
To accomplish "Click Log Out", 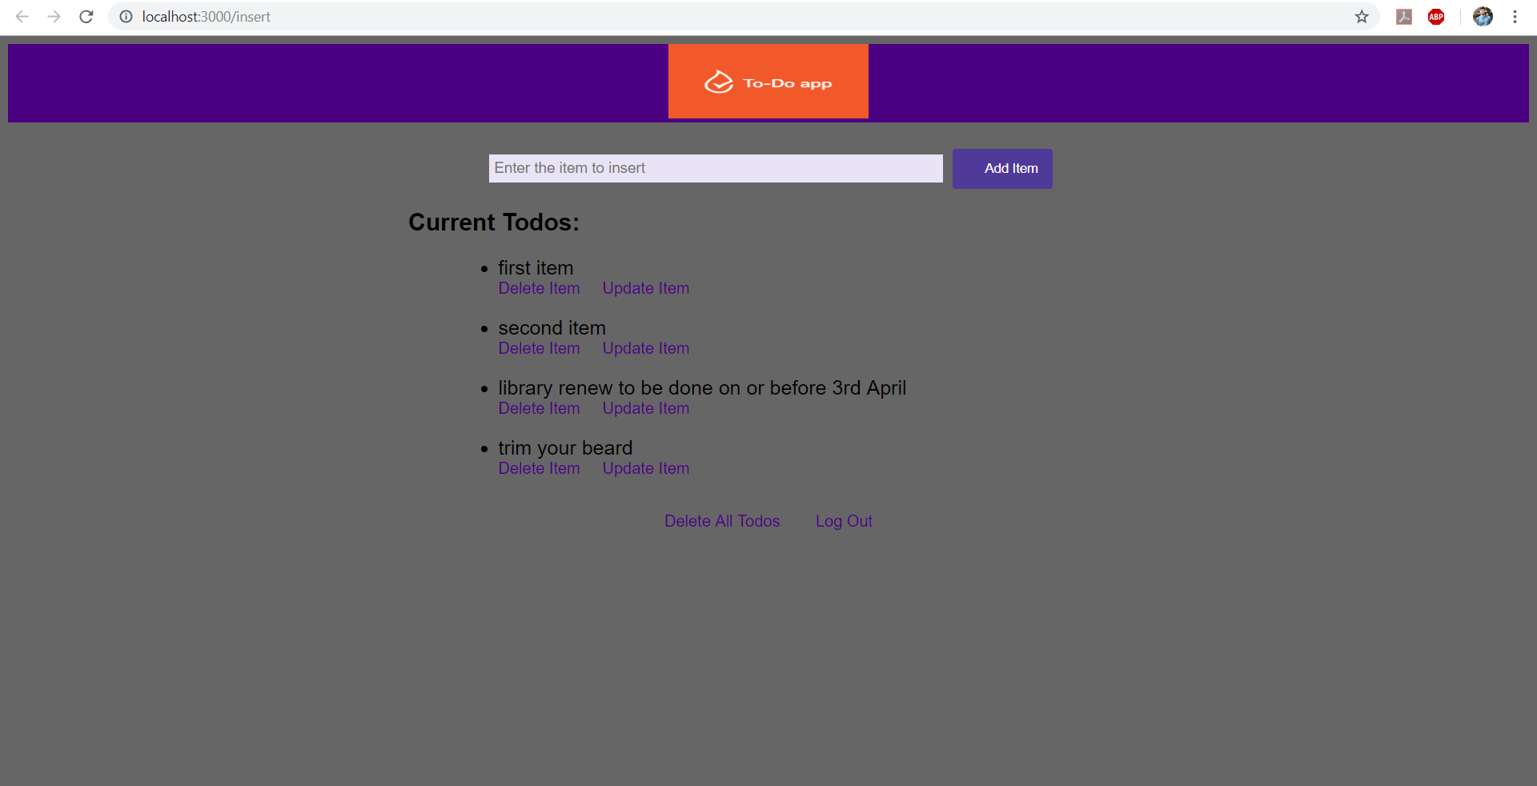I will click(x=843, y=520).
